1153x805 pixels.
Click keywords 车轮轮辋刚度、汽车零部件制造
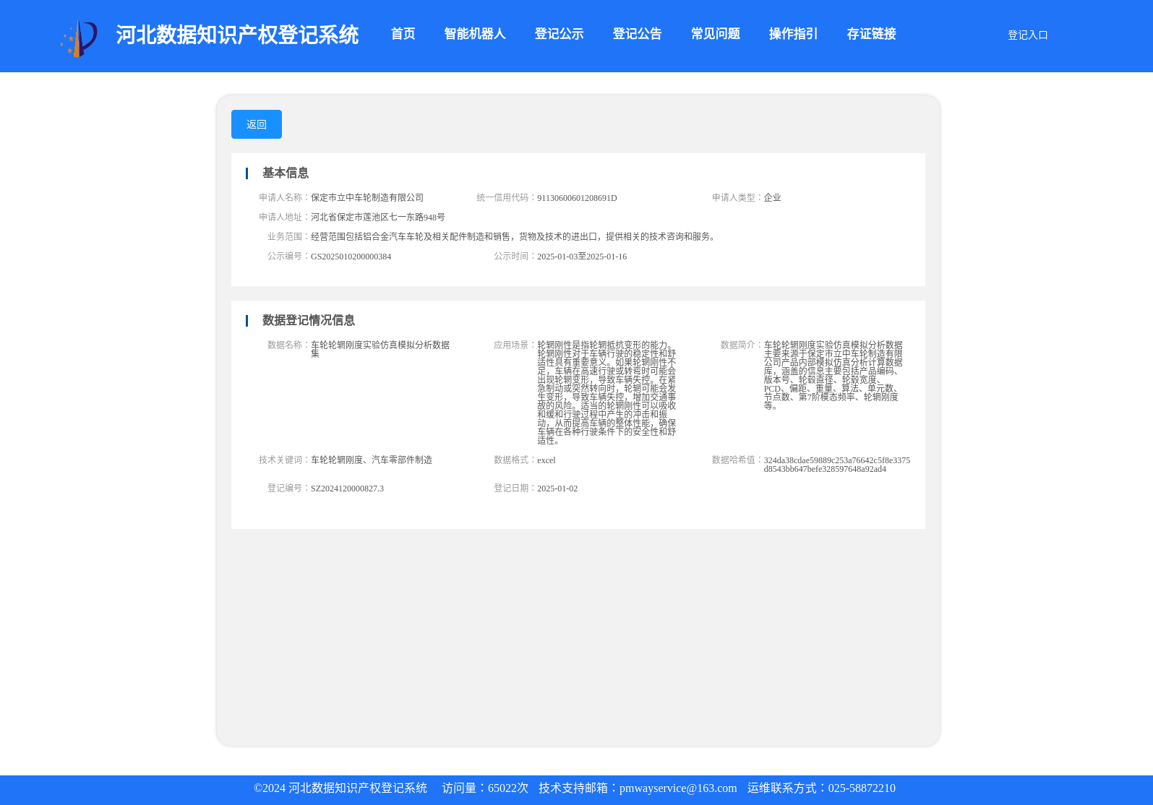point(372,460)
